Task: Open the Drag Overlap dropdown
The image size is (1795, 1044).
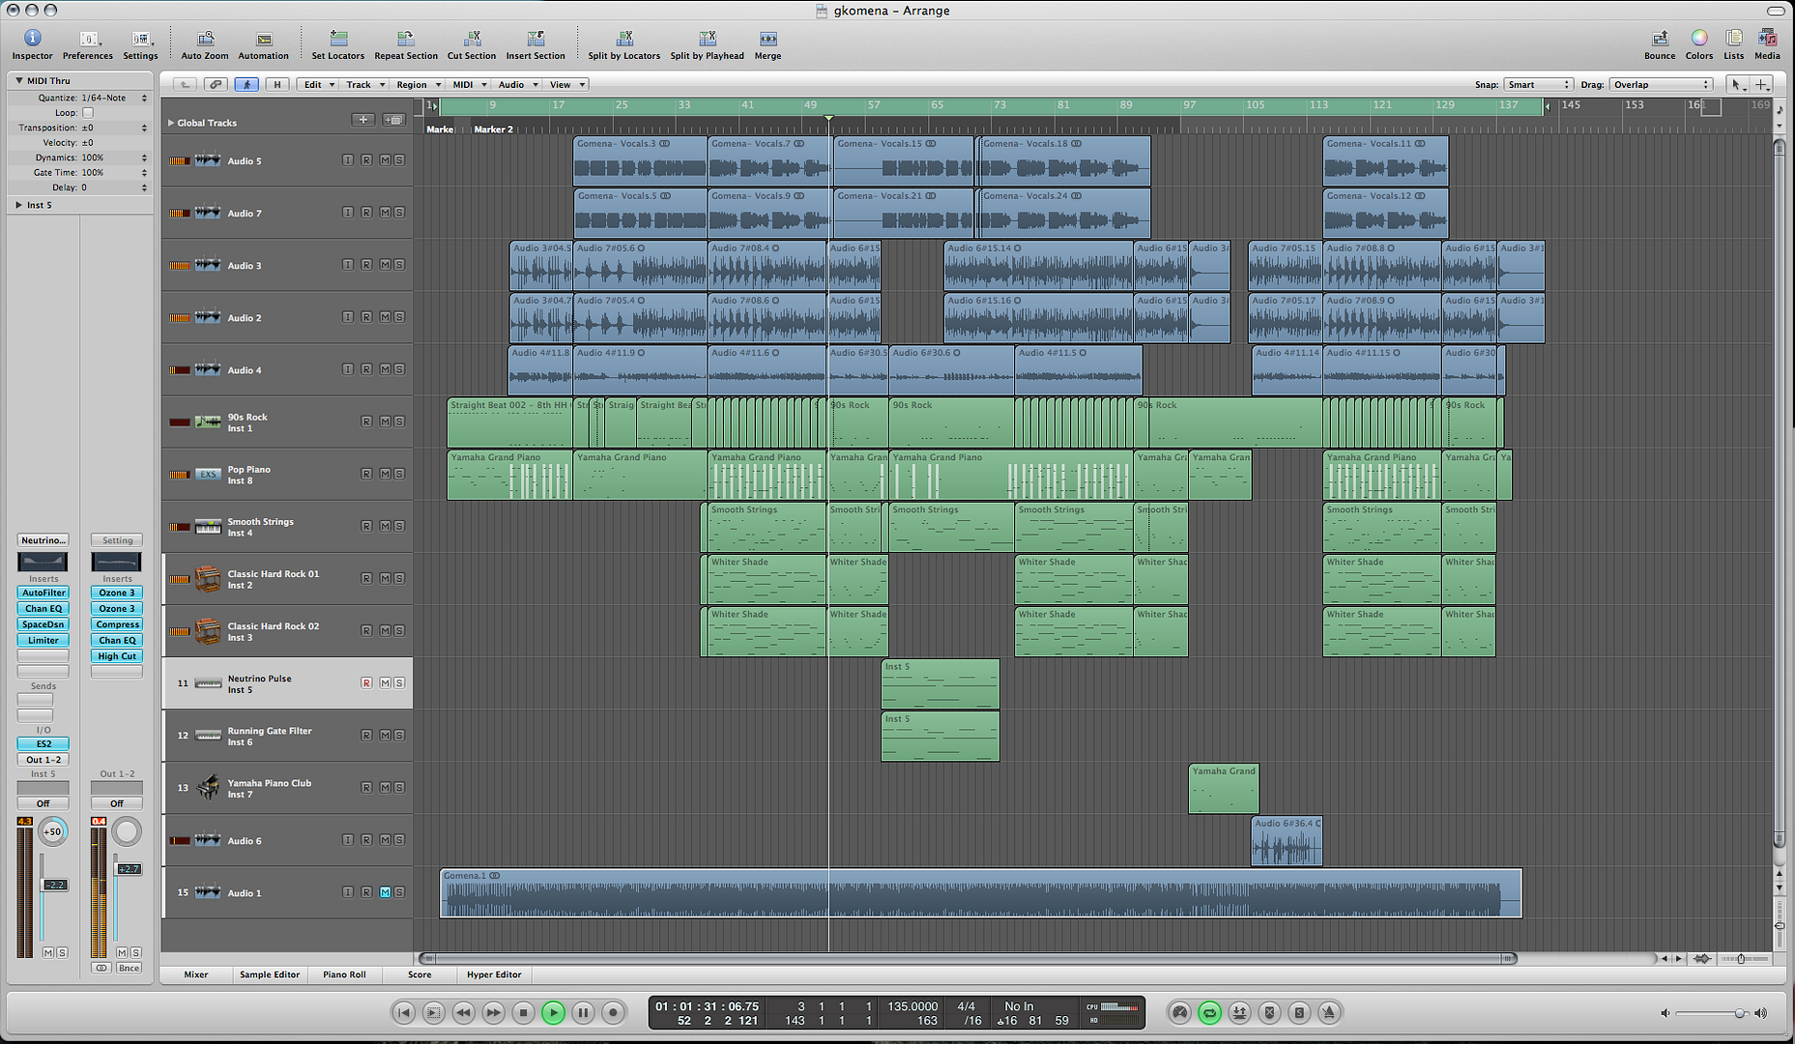Action: tap(1662, 85)
